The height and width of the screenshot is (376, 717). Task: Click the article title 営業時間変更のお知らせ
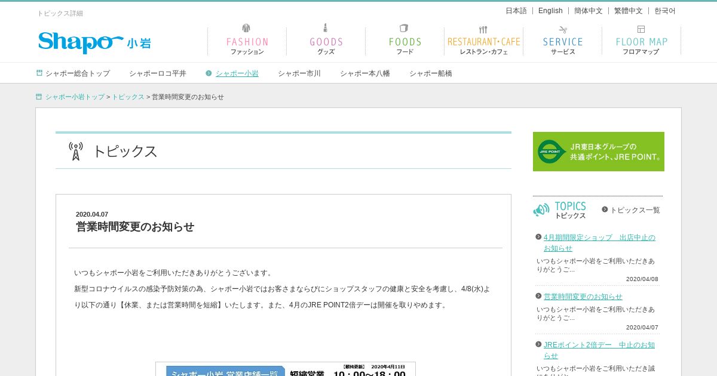click(135, 227)
